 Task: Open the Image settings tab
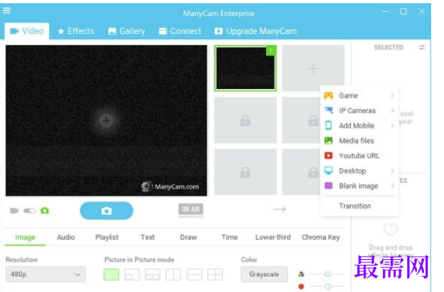point(25,237)
